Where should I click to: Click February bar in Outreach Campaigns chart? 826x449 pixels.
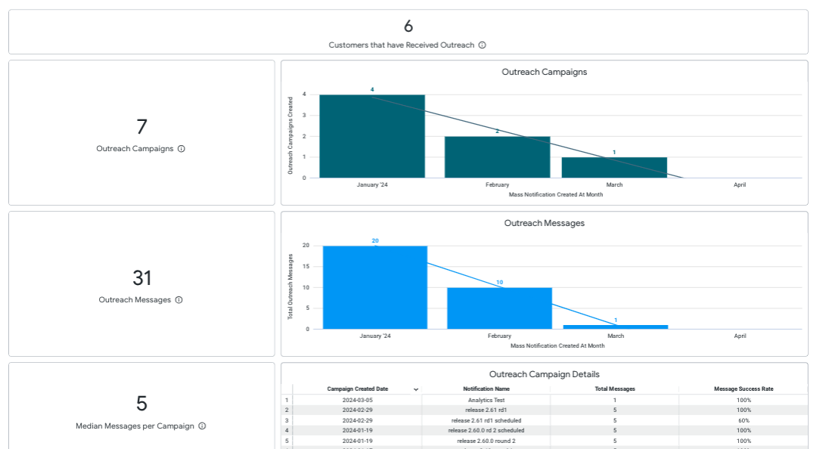[x=497, y=157]
